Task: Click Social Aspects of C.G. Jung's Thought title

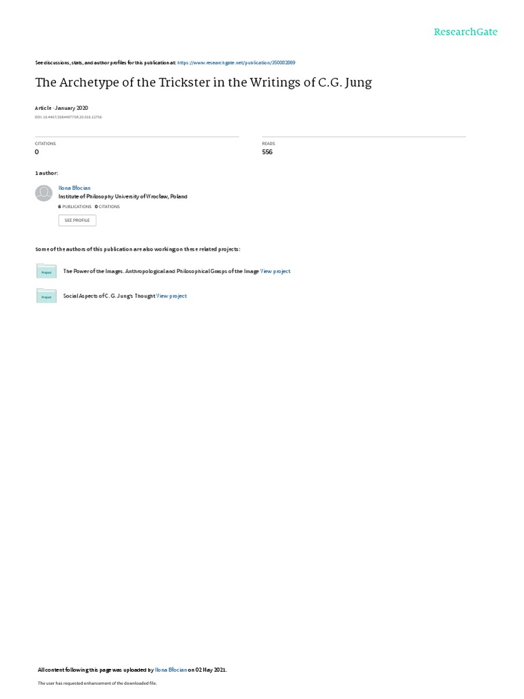Action: [109, 296]
